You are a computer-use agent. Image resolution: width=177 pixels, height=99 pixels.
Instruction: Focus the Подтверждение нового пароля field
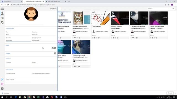click(44, 76)
